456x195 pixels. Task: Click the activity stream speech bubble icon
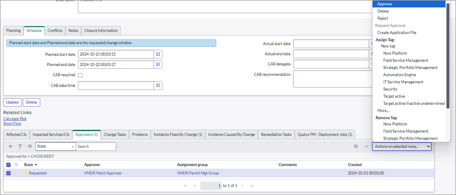tap(30, 147)
